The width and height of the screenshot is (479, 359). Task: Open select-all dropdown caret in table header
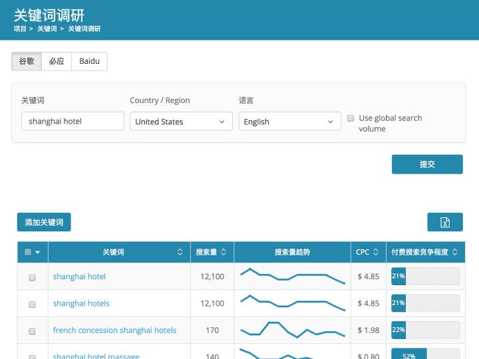(x=37, y=252)
